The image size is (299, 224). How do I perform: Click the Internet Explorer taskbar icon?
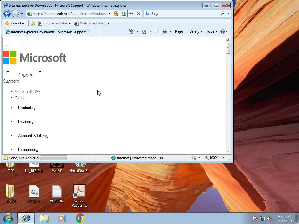coord(26,218)
